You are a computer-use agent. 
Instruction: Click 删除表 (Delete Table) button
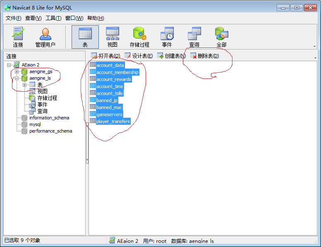(x=204, y=56)
